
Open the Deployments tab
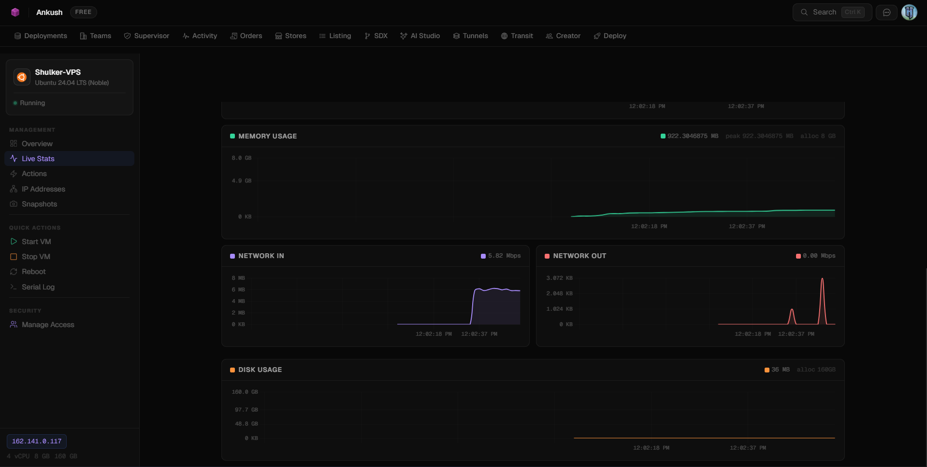tap(41, 36)
